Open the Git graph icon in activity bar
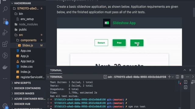This screenshot has width=195, height=109. coord(5,55)
